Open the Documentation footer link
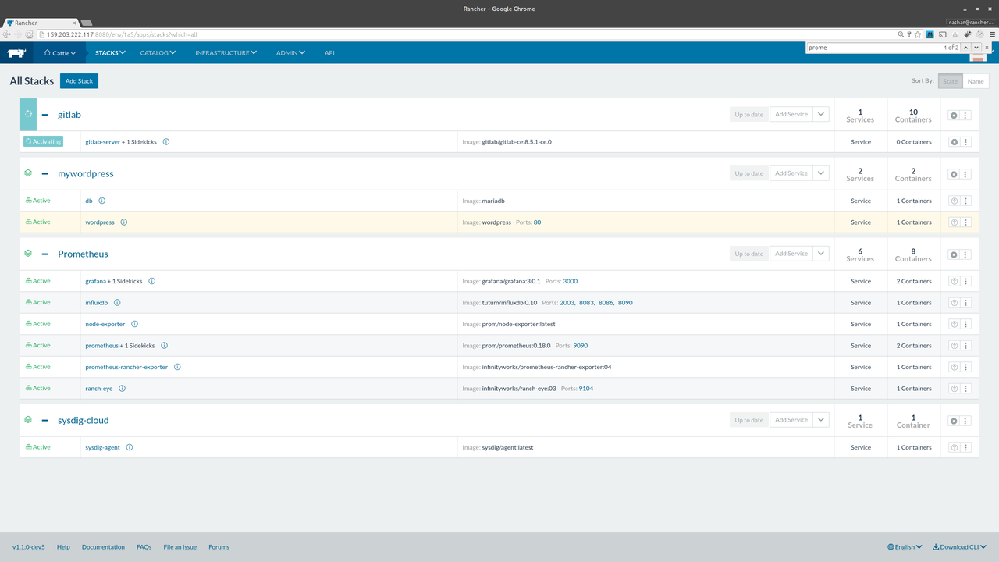The height and width of the screenshot is (562, 999). tap(103, 547)
